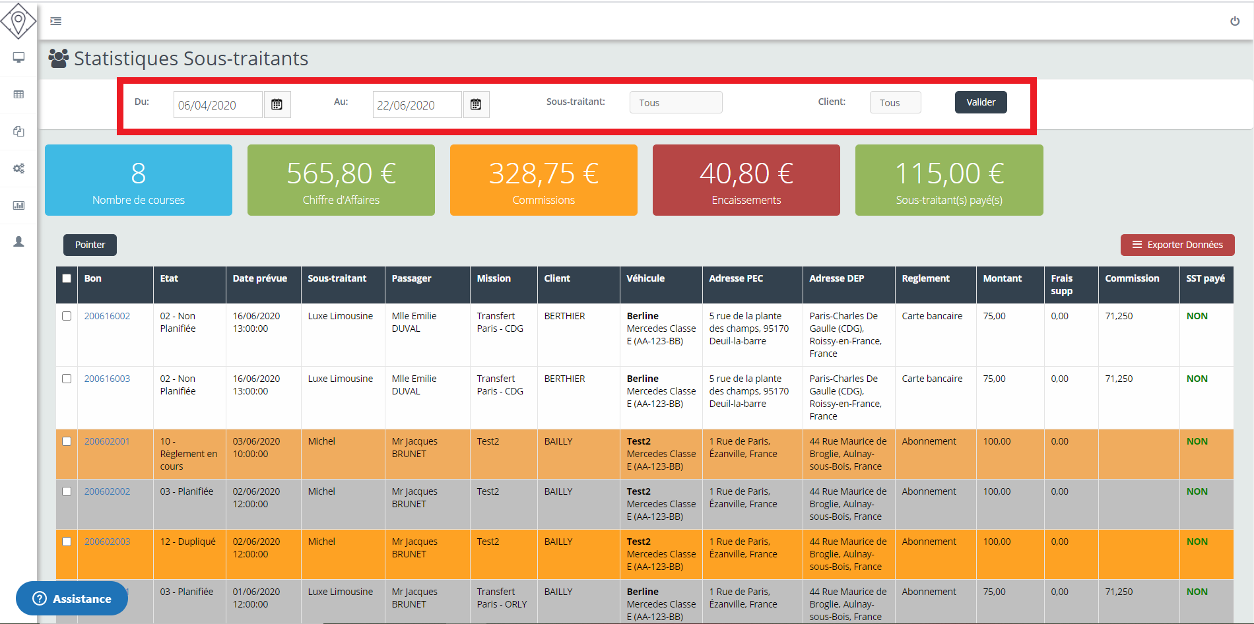Open the Exporter Données menu
The height and width of the screenshot is (624, 1254).
pyautogui.click(x=1177, y=245)
